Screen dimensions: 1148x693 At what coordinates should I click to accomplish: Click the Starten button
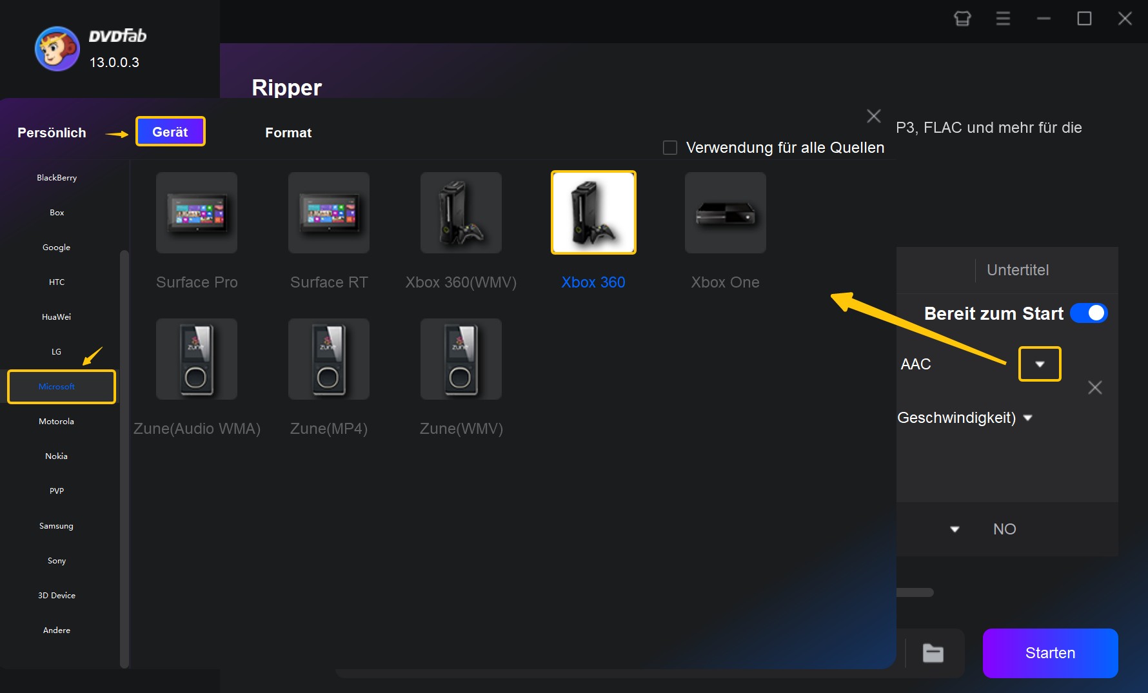coord(1050,653)
